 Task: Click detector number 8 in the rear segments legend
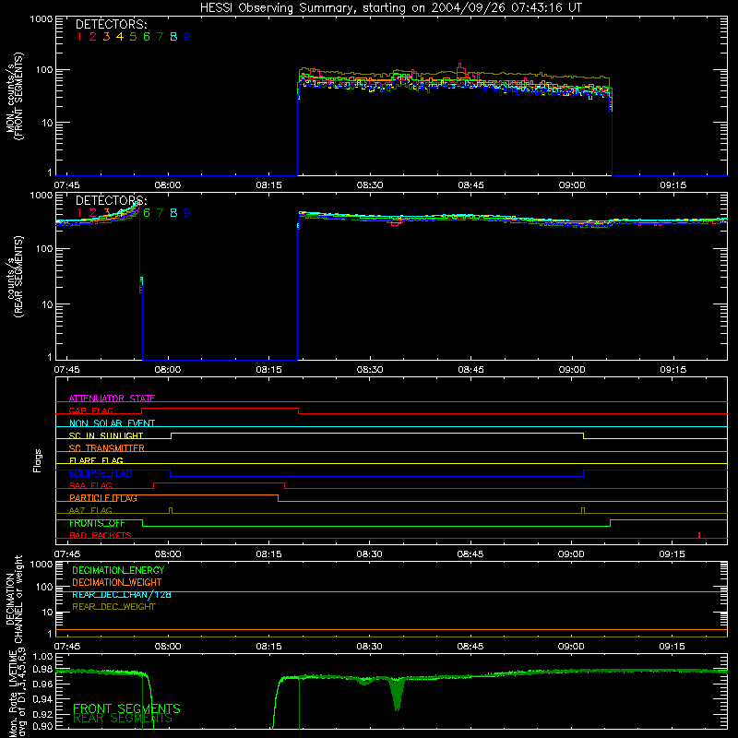click(173, 213)
